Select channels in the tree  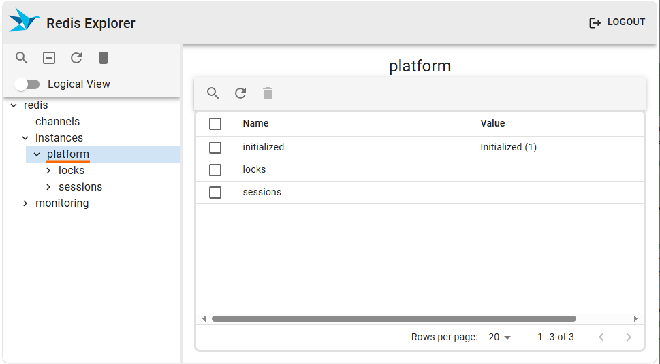(x=57, y=122)
